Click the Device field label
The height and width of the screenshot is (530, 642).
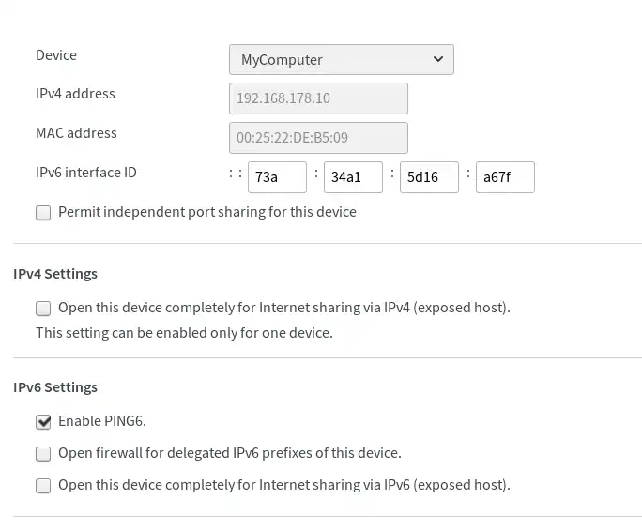pos(56,54)
